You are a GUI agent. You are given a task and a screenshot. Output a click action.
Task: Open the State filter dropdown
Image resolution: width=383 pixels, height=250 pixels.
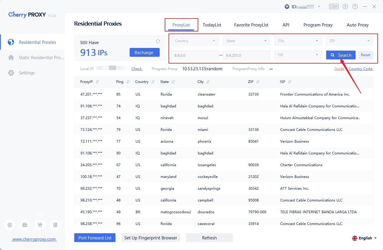click(246, 41)
